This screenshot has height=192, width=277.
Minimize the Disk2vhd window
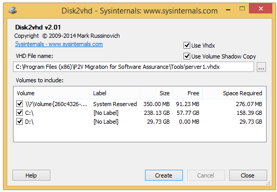(228, 9)
